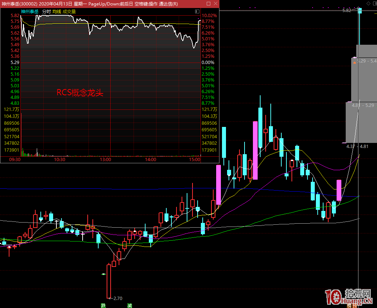Select the 成交量 label in popup header
The width and height of the screenshot is (377, 308).
click(x=69, y=12)
